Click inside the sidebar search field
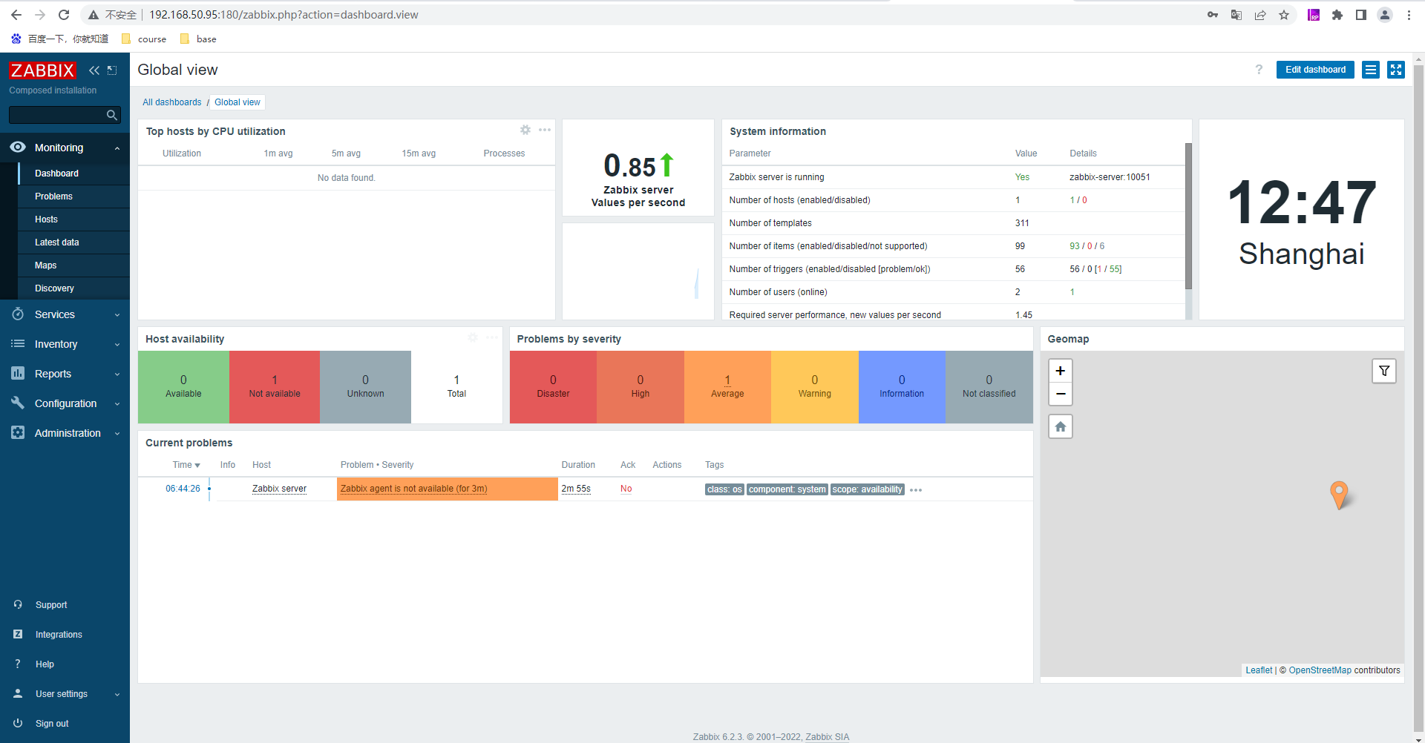The image size is (1425, 743). pos(58,115)
